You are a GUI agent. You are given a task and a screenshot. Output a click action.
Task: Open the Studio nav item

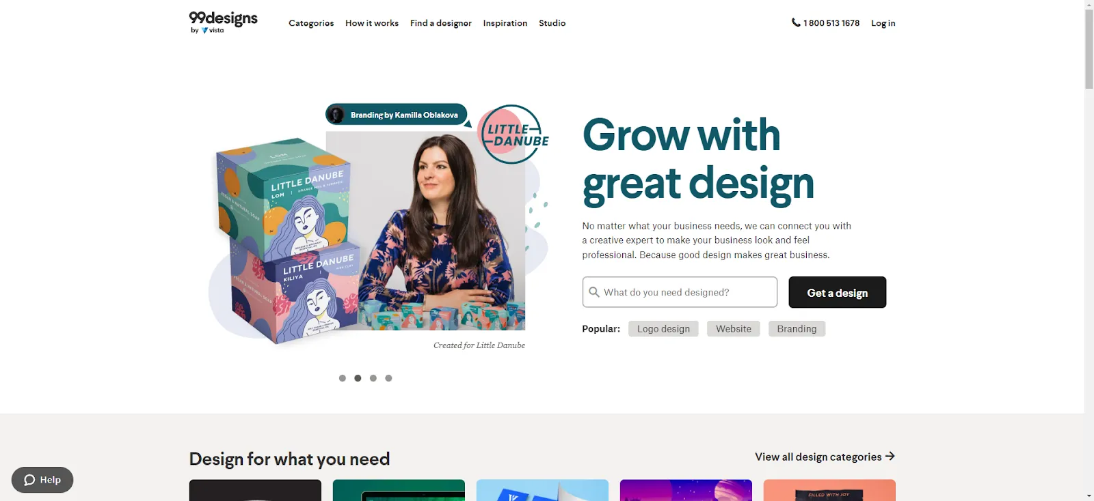(x=552, y=23)
